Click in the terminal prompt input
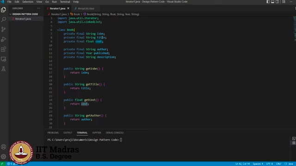This screenshot has height=166, width=296. tap(121, 140)
